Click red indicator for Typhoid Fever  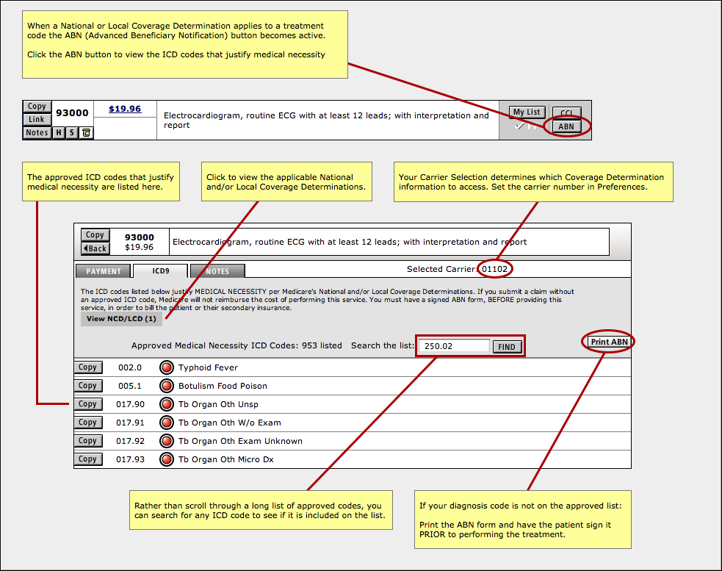(x=166, y=367)
